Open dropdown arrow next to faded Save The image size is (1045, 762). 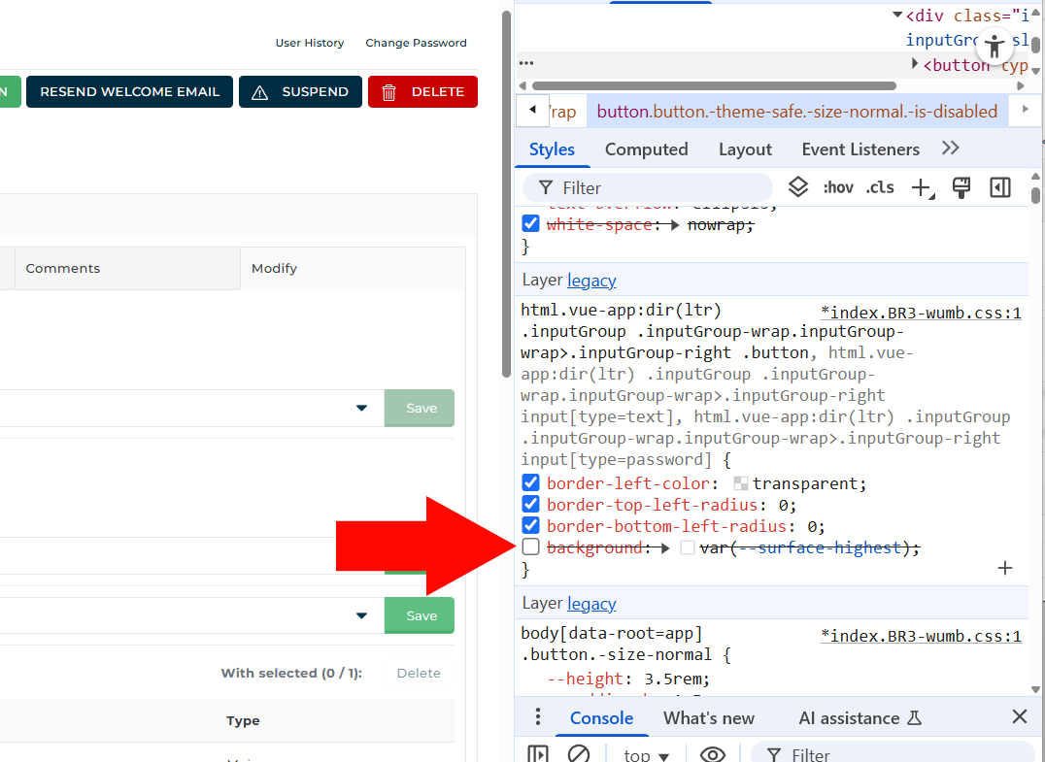pos(361,408)
